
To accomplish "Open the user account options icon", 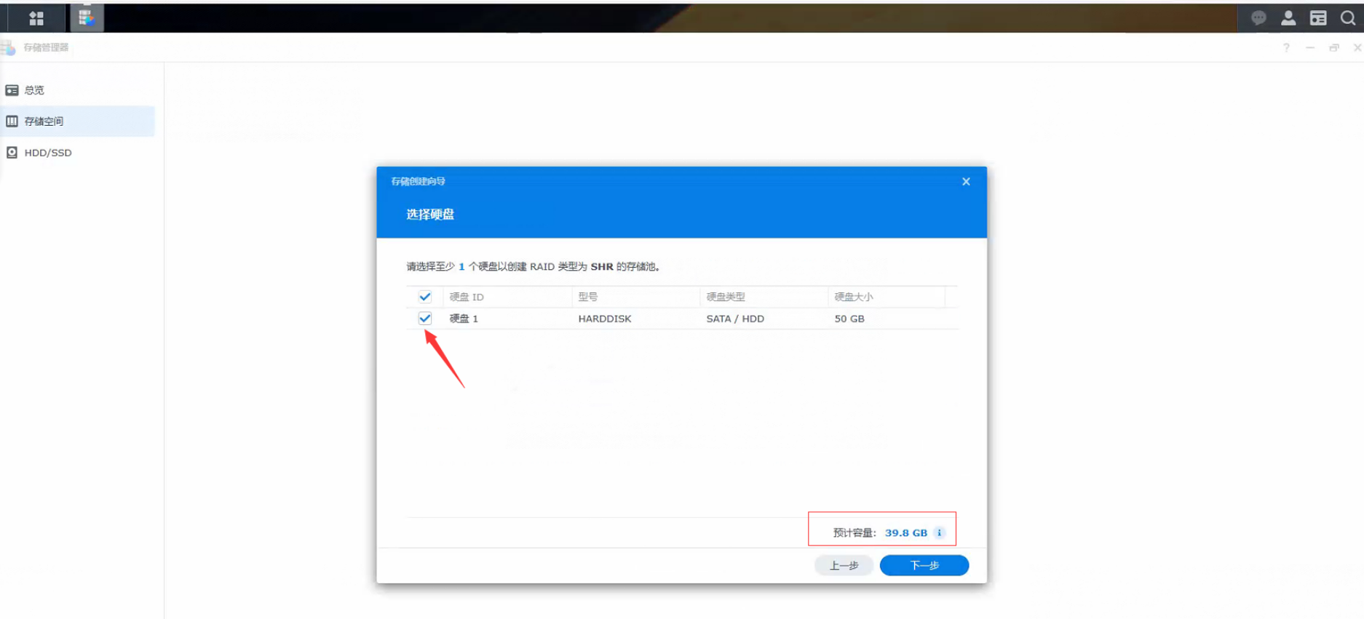I will pyautogui.click(x=1288, y=18).
